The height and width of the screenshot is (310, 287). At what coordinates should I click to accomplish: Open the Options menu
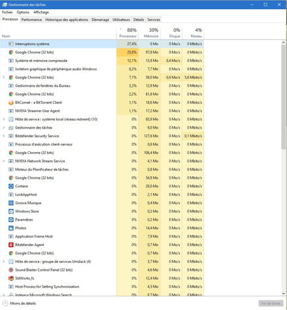23,12
